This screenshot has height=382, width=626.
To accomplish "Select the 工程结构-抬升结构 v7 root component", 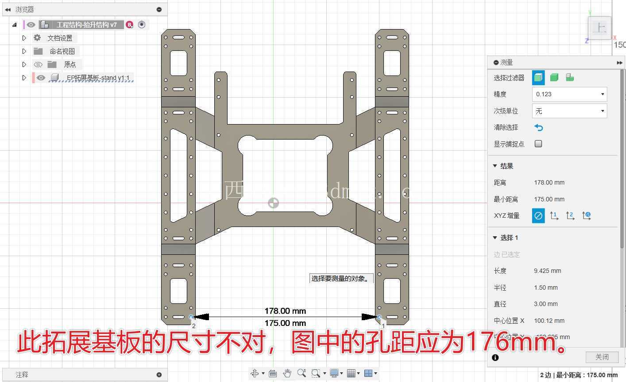I will pos(87,25).
